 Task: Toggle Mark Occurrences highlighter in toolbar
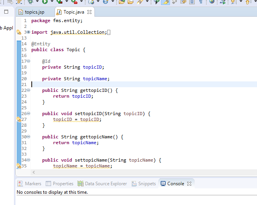[x=166, y=2]
